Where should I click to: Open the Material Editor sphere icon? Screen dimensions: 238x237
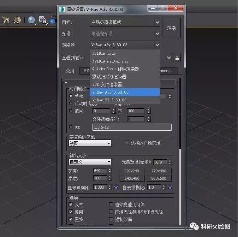coord(31,20)
